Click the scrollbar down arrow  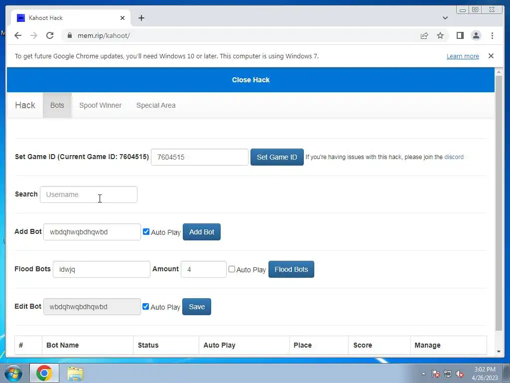pos(499,352)
